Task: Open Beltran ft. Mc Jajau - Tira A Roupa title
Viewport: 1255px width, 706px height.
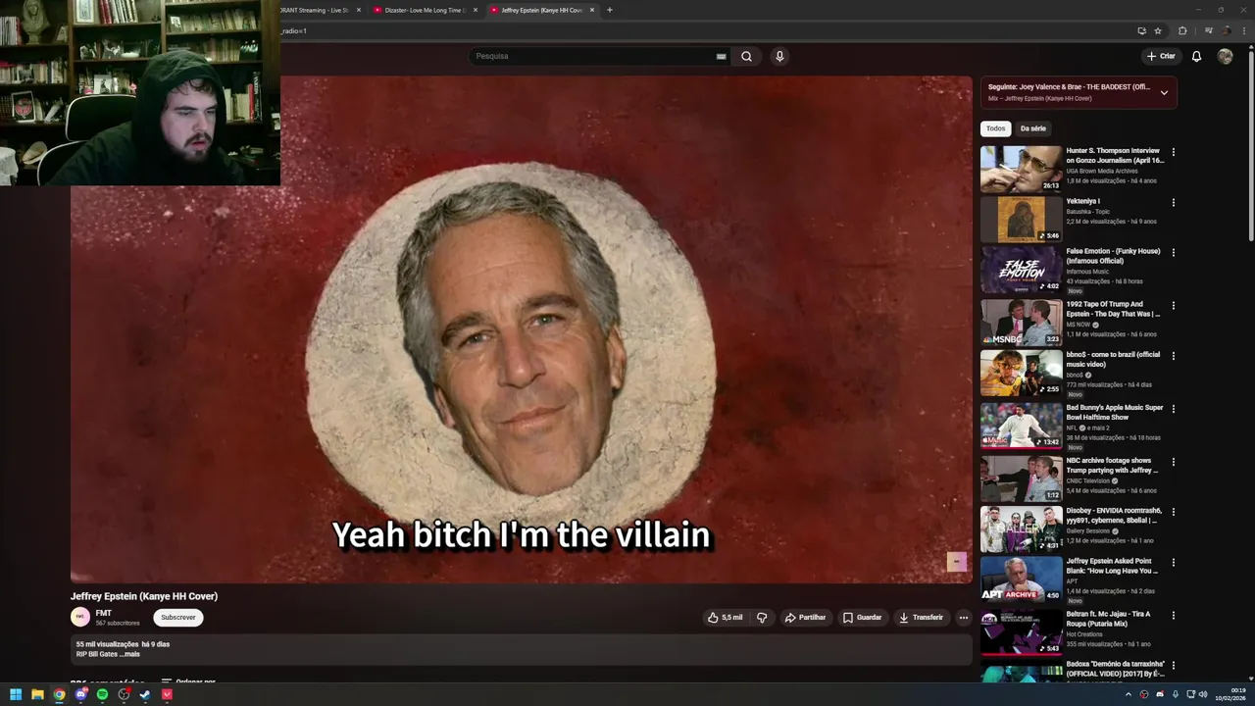Action: 1109,619
